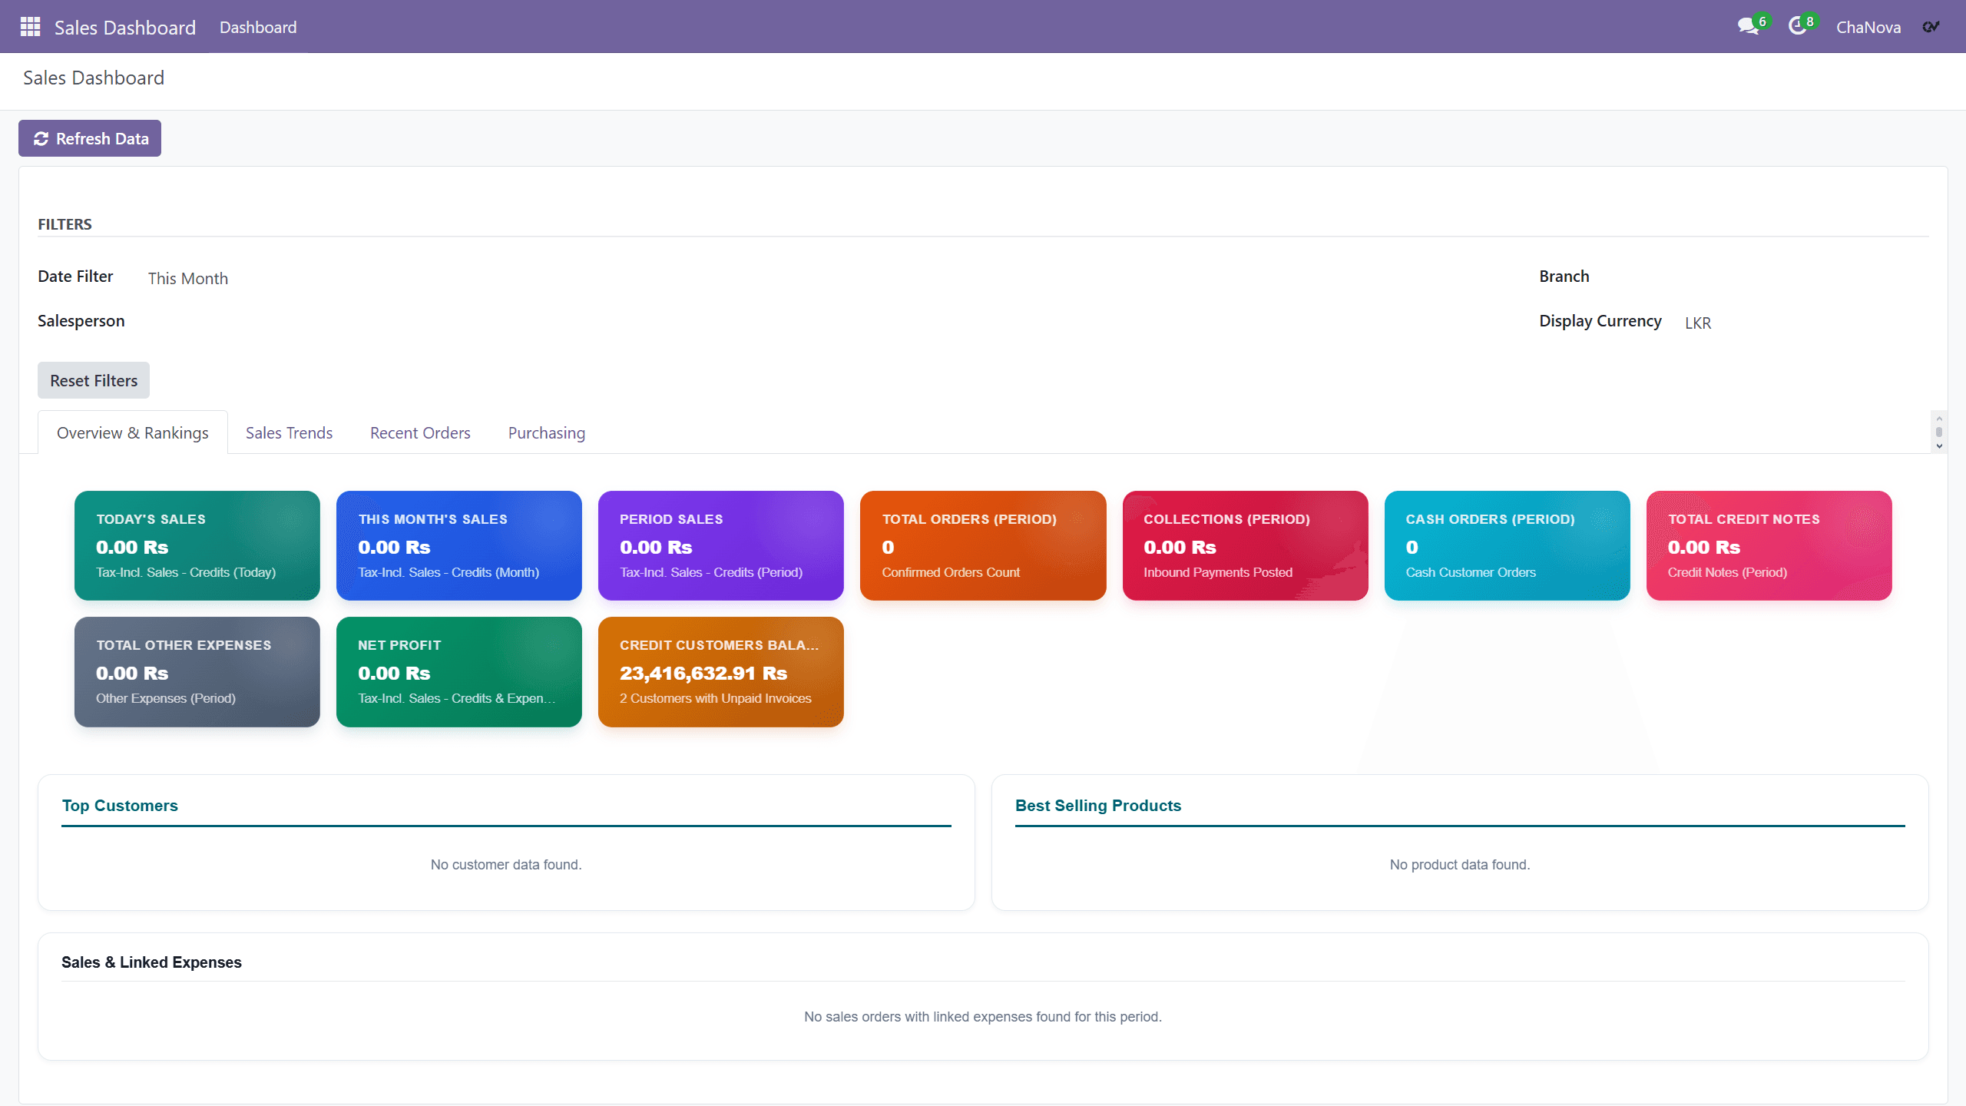This screenshot has height=1106, width=1966.
Task: Click the Collections (Period) card
Action: click(1246, 545)
